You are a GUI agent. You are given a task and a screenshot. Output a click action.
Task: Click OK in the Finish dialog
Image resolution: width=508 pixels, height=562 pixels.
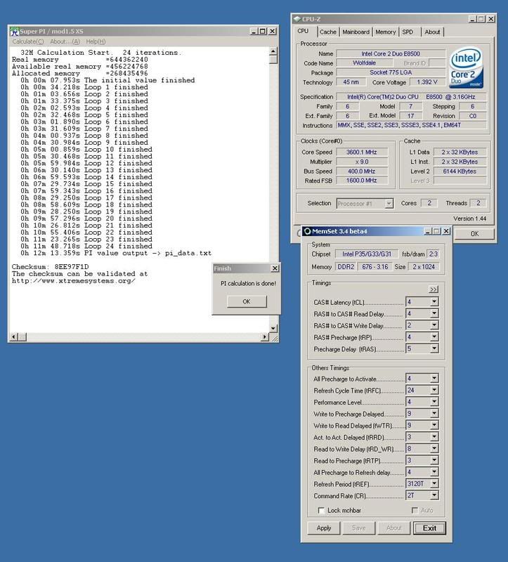(x=247, y=301)
